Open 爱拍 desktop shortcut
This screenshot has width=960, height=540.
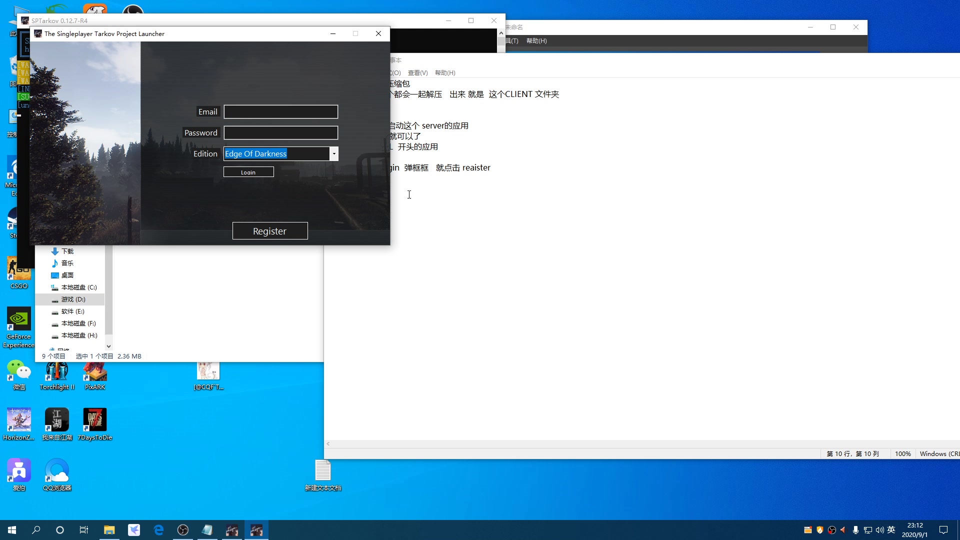click(x=19, y=475)
